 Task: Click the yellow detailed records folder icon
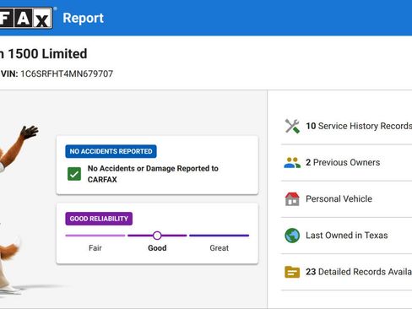tap(292, 272)
